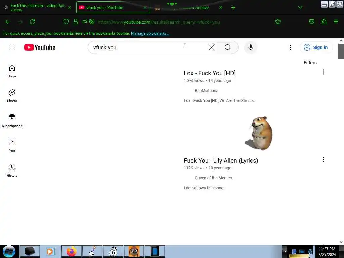
Task: Bookmark this page with the star
Action: point(277,21)
